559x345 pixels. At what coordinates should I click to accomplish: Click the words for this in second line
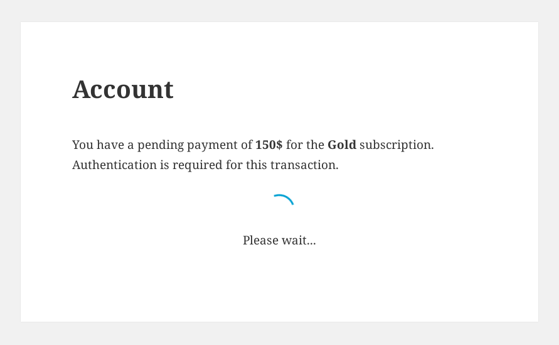pos(247,165)
